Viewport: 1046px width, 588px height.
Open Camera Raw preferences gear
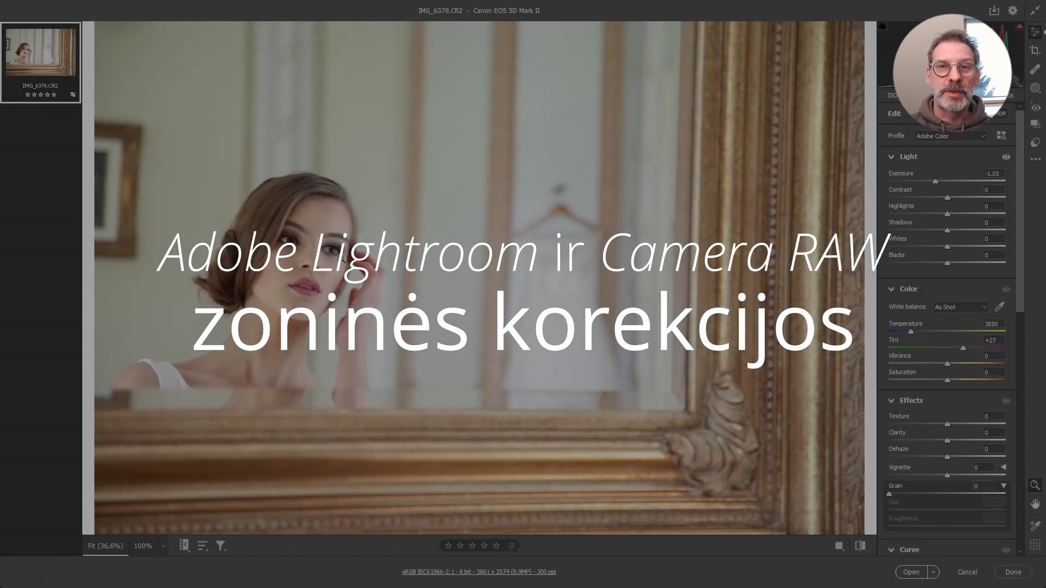coord(1013,10)
